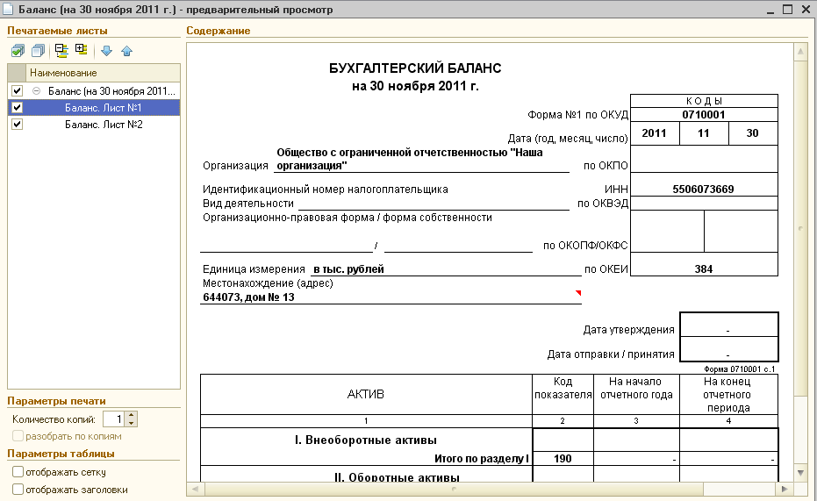Click the horizontal scrollbar right arrow

[x=785, y=489]
